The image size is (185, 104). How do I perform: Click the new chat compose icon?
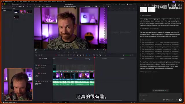pyautogui.click(x=148, y=5)
